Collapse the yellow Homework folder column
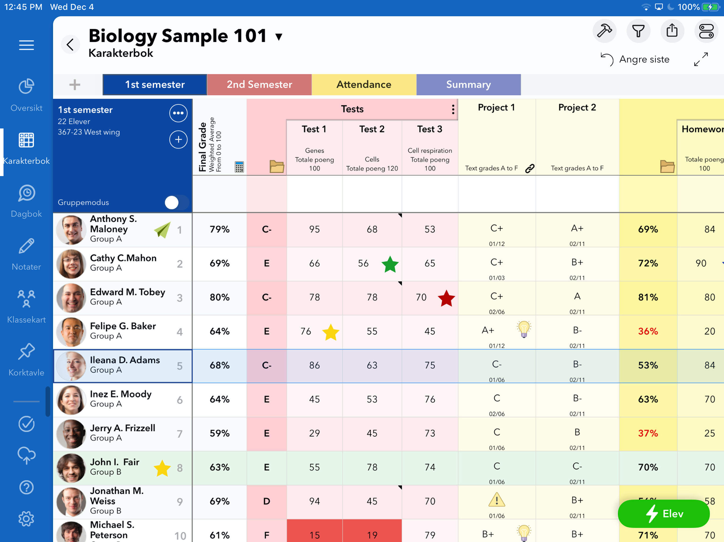 click(667, 166)
